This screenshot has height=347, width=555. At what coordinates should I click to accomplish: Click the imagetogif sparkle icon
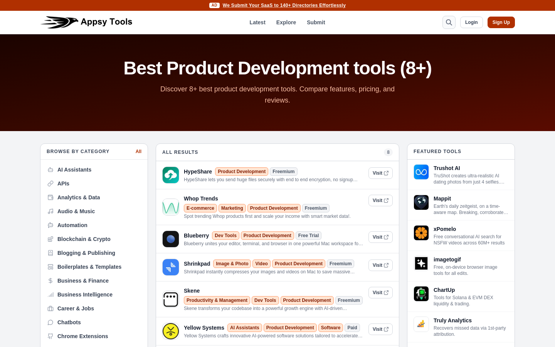pyautogui.click(x=421, y=263)
